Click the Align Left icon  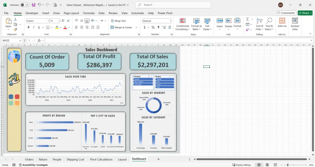click(76, 27)
